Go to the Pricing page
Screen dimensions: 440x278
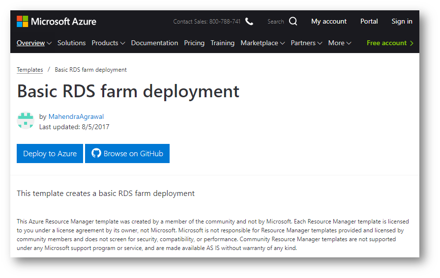point(194,43)
